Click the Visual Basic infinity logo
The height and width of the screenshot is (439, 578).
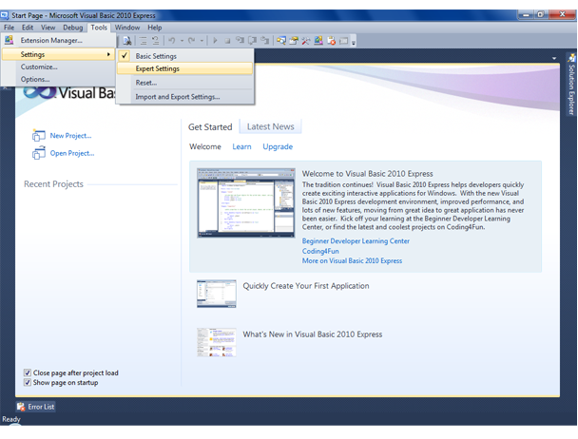(39, 92)
